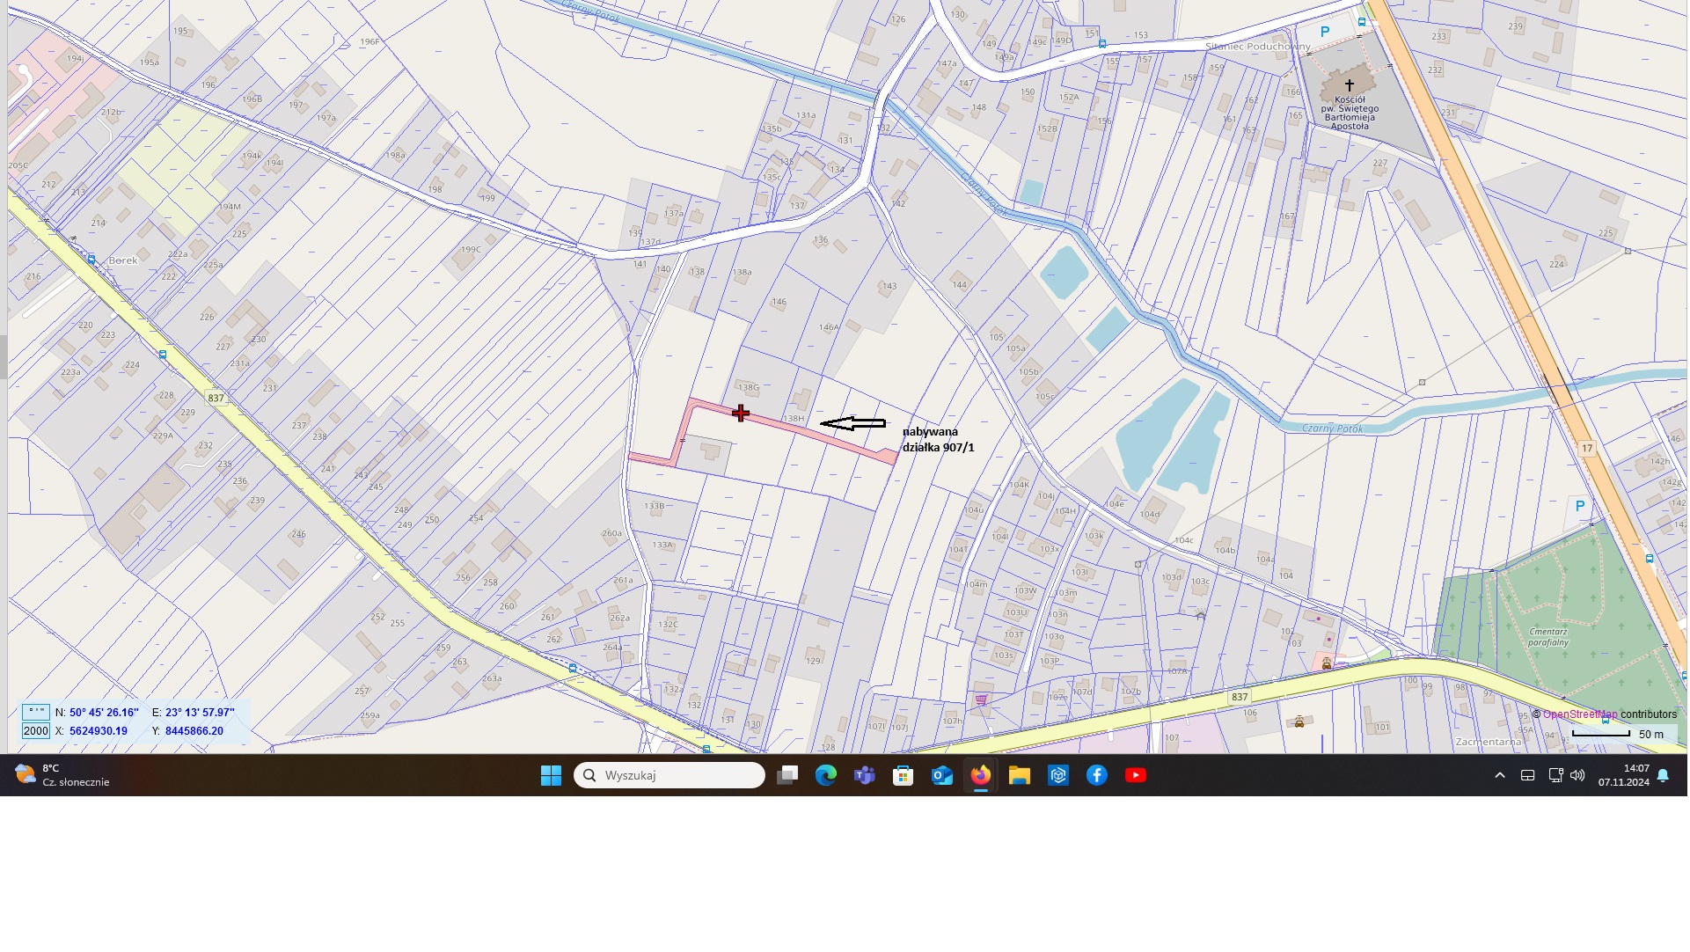Expand the hidden system tray icons chevron
The image size is (1690, 952).
point(1500,775)
